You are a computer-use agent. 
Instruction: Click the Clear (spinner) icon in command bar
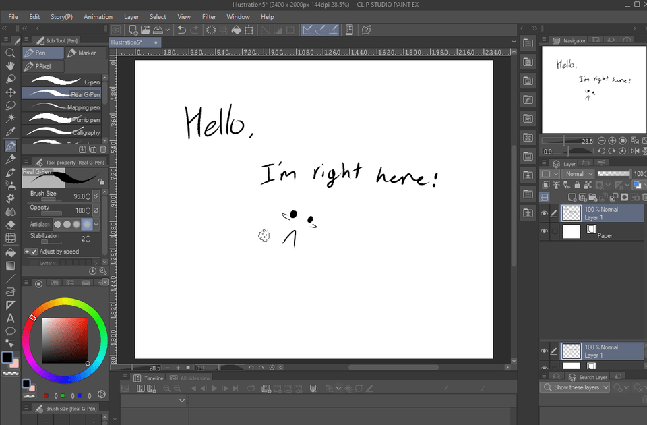click(x=211, y=30)
